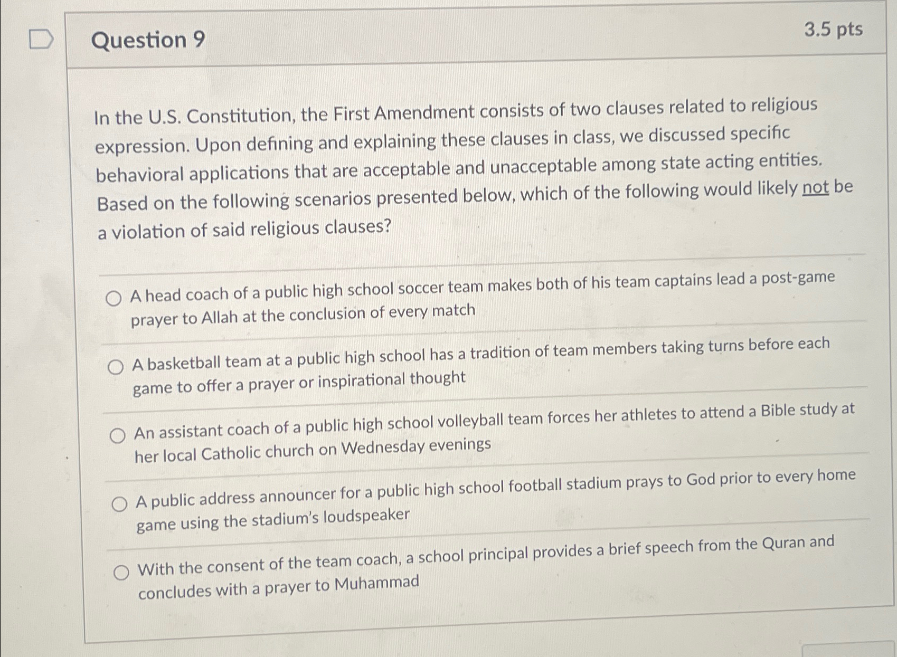
Task: Click the 'Question 9' heading
Action: (x=148, y=40)
